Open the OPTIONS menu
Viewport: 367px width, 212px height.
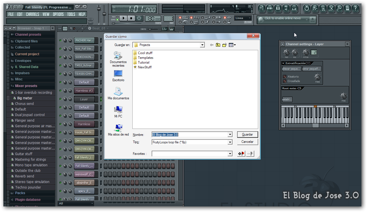58,14
